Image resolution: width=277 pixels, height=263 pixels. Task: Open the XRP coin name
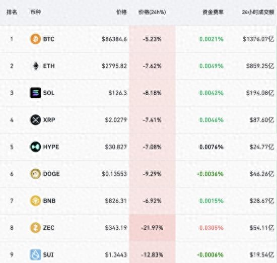[x=49, y=120]
